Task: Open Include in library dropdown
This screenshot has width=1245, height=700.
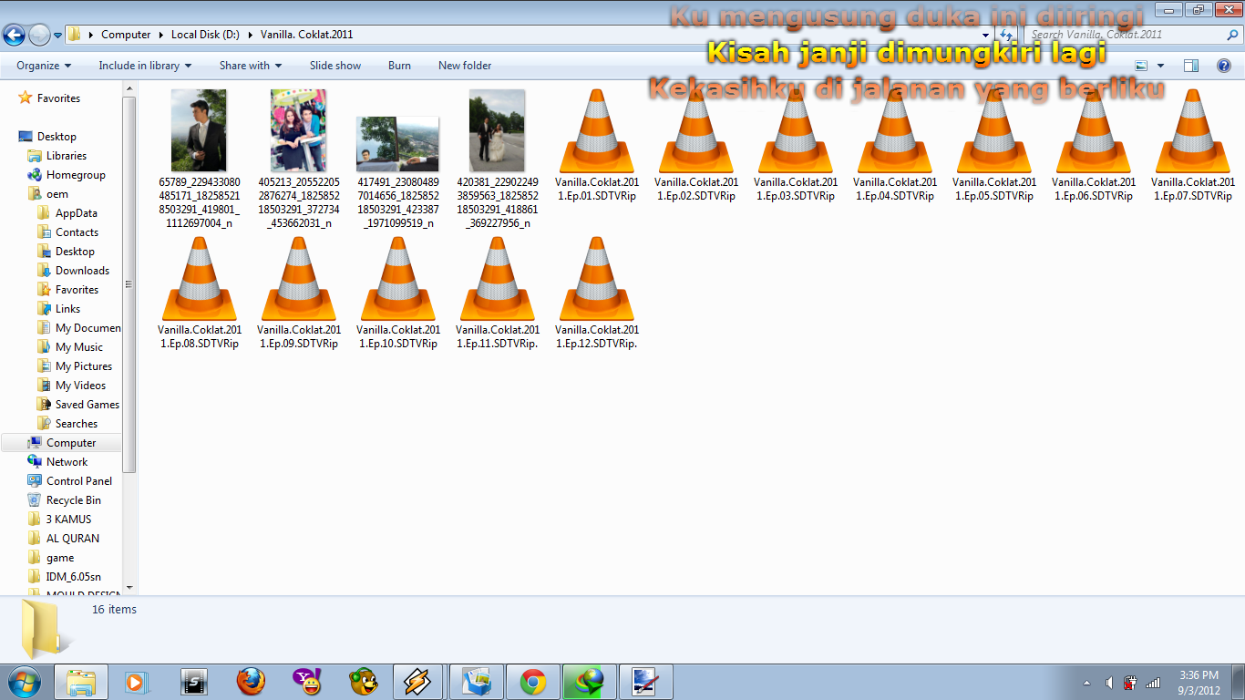Action: click(146, 66)
